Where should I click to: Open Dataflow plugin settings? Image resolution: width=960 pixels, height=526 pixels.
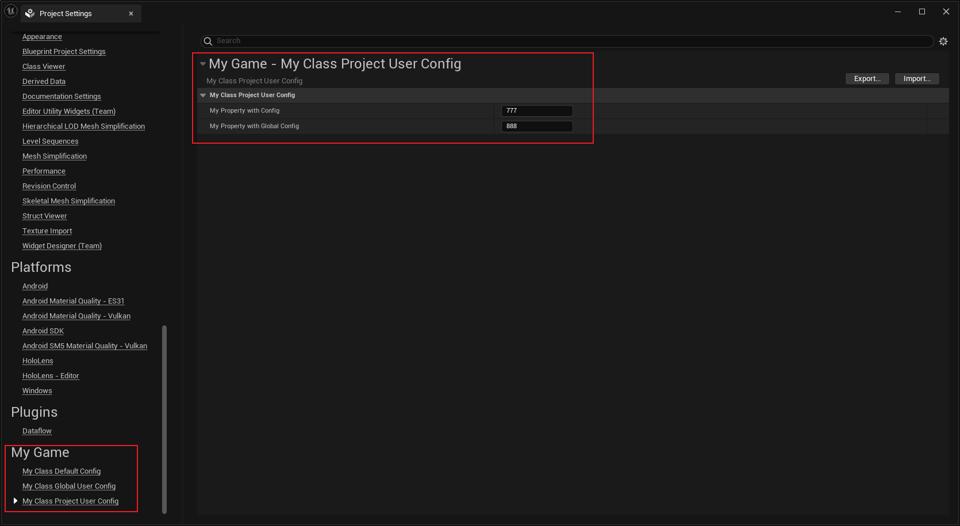[x=37, y=431]
